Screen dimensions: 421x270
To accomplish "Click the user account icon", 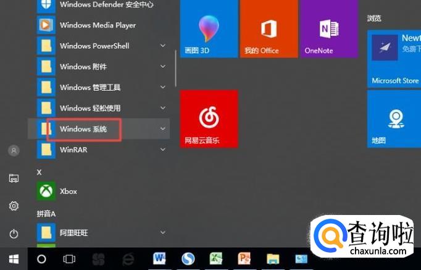I will click(14, 150).
